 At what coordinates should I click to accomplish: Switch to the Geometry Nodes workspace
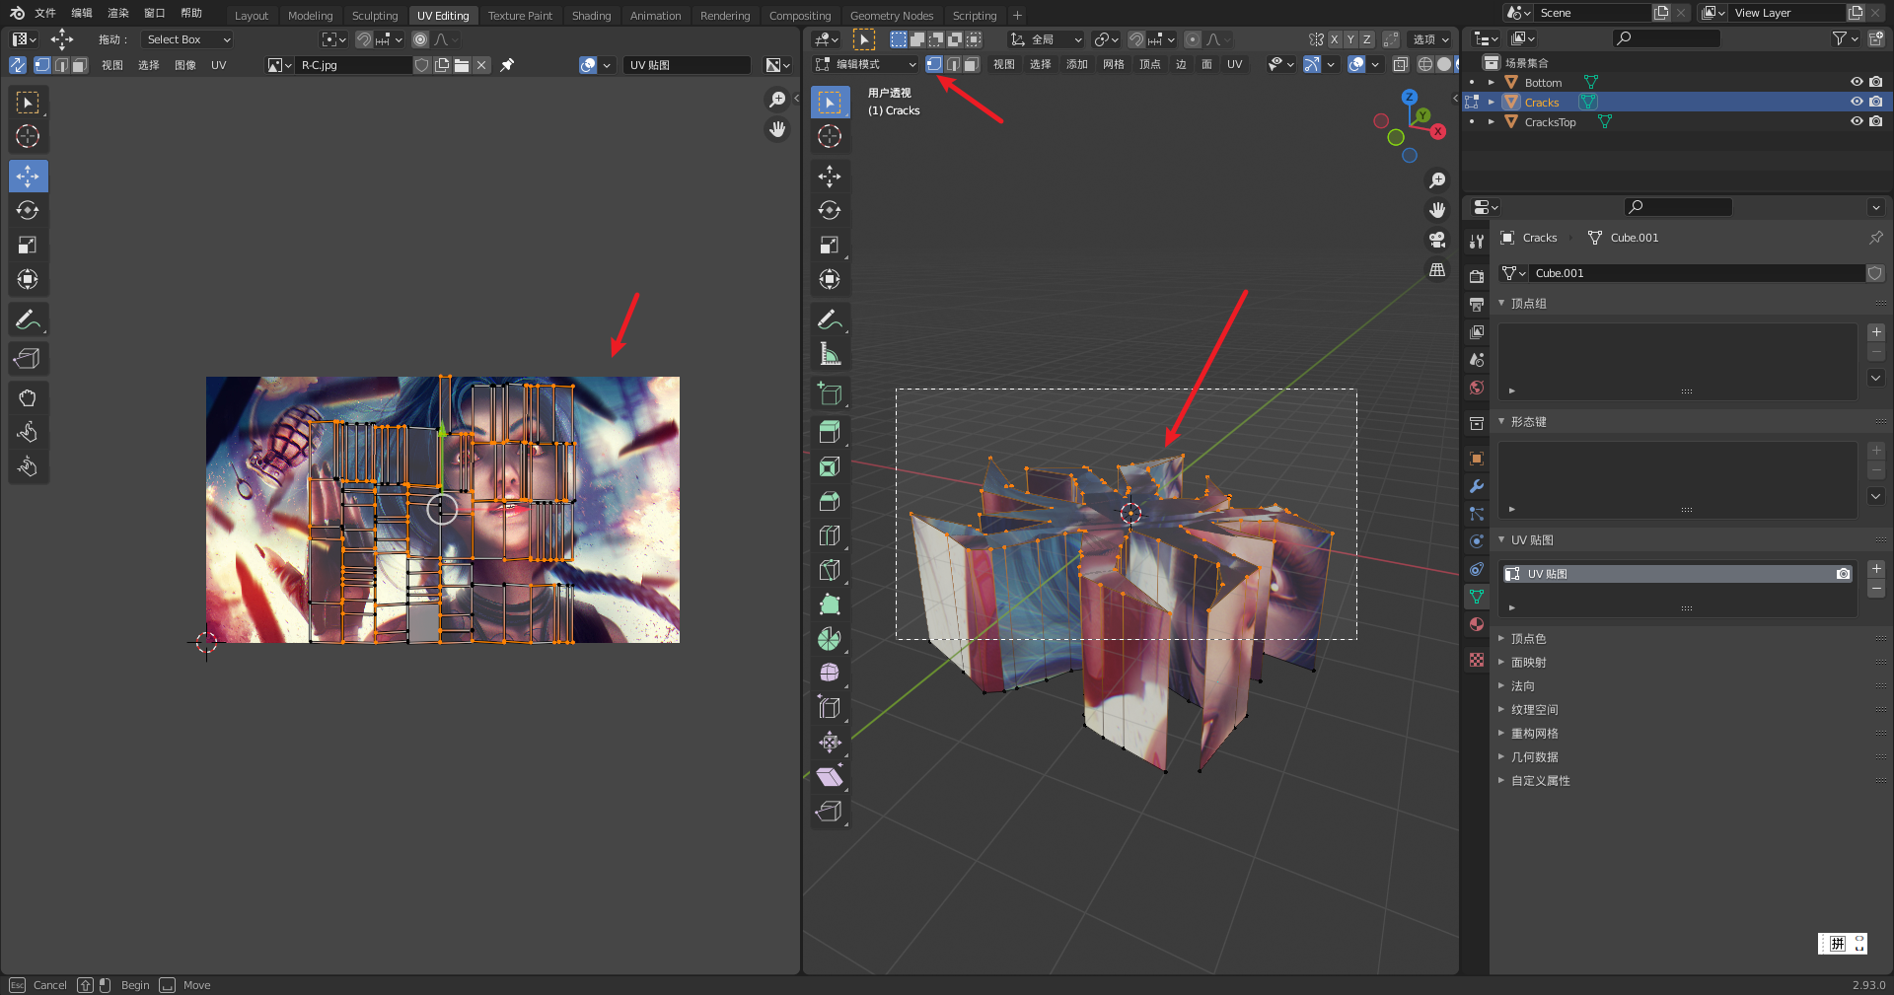point(891,16)
